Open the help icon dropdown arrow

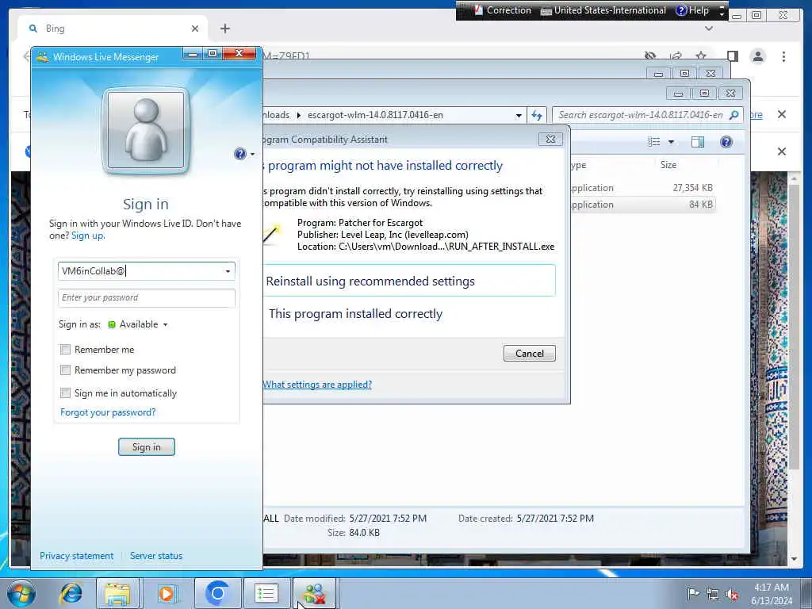coord(252,155)
